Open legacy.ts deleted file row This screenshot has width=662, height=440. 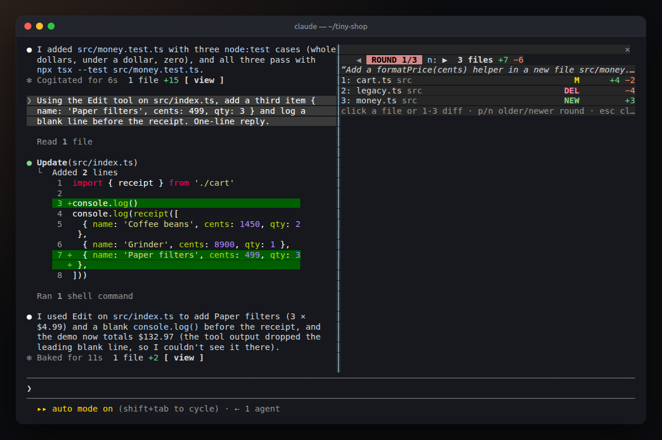[x=488, y=91]
